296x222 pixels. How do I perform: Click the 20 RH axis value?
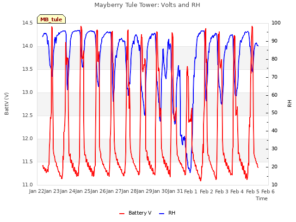(x=274, y=166)
